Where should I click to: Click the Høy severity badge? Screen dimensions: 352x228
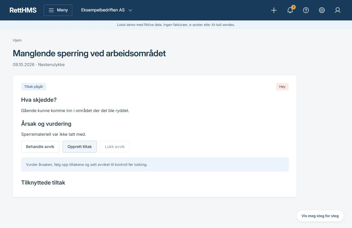pos(282,87)
